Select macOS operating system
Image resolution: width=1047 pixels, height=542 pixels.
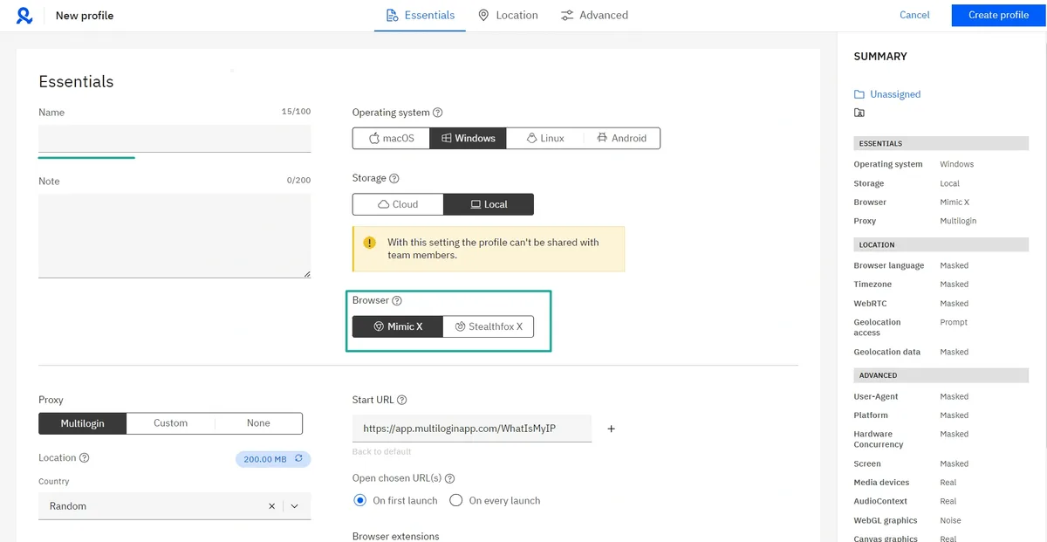pos(391,138)
